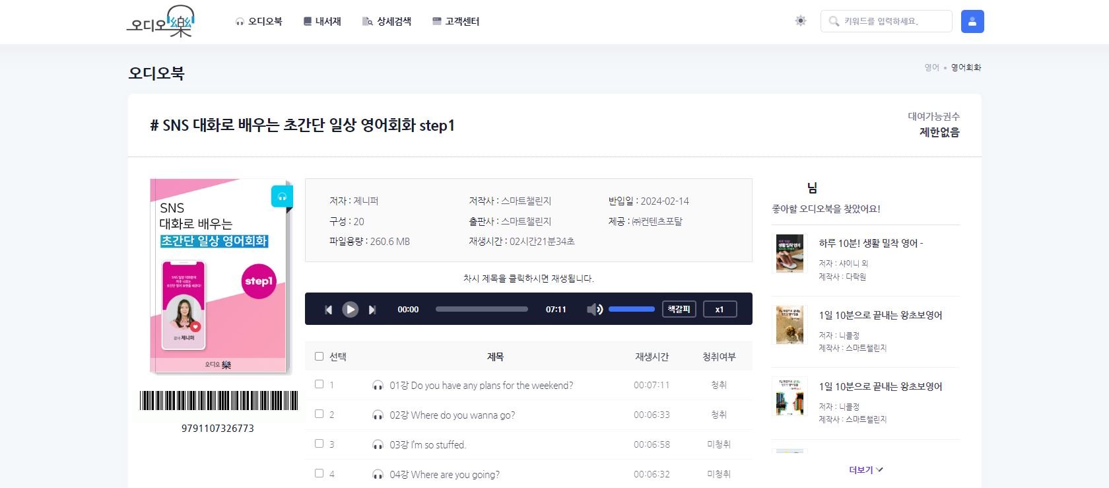Click the headphone badge on book cover
1109x488 pixels.
tap(282, 197)
